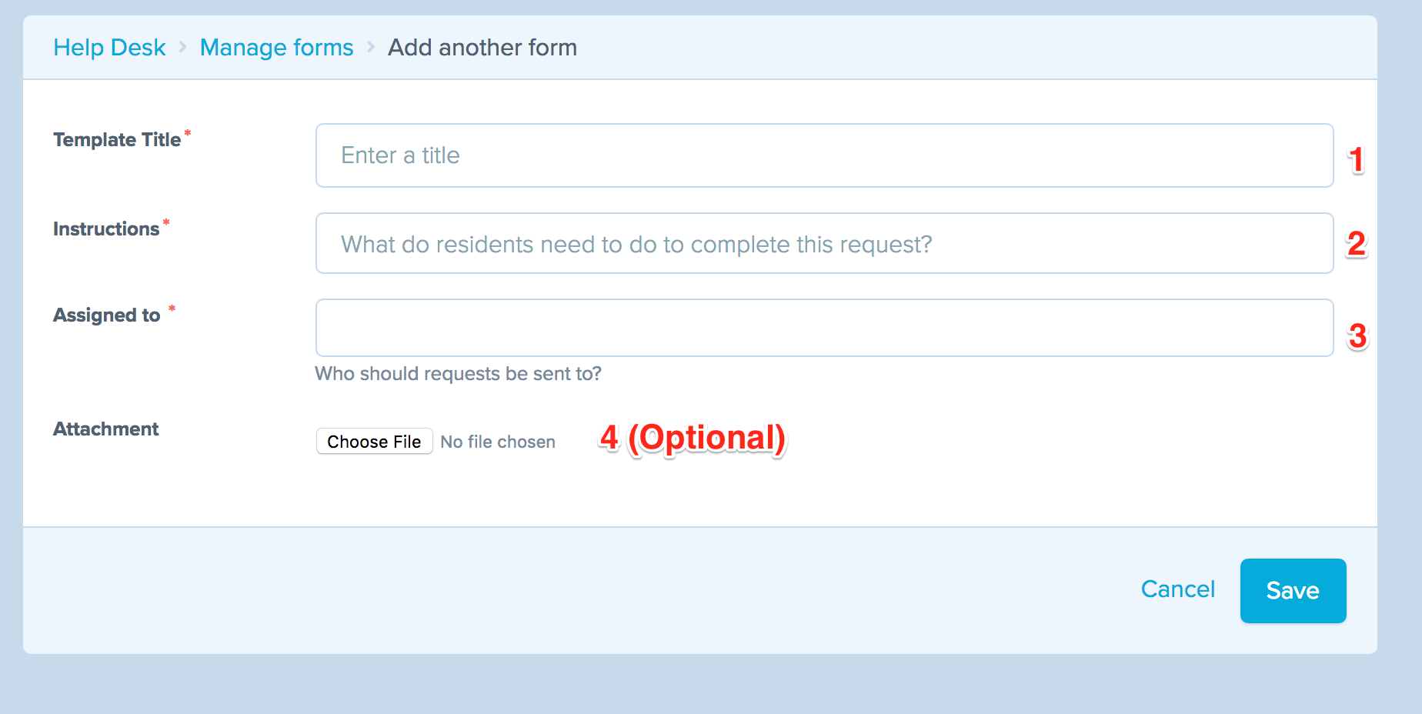Cancel the new form
Viewport: 1422px width, 714px height.
[x=1177, y=589]
